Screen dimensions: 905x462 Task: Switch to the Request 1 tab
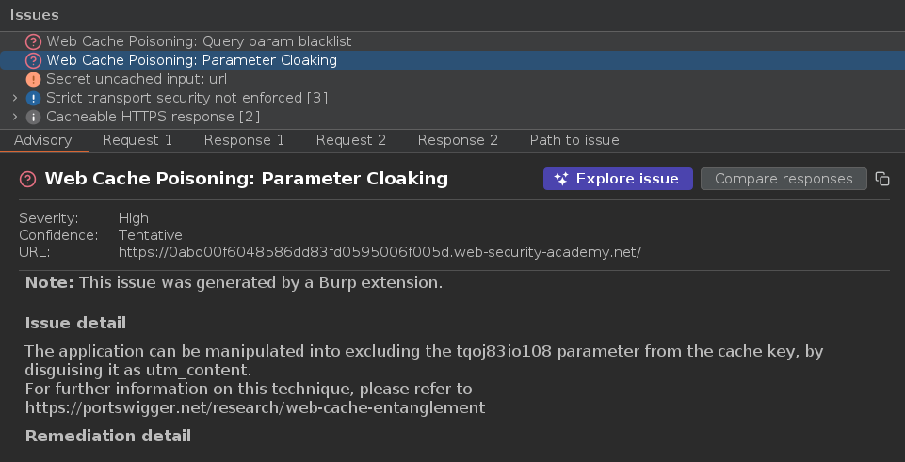[x=137, y=140]
